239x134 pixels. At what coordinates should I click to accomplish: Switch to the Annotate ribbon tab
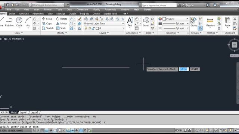coord(24,14)
